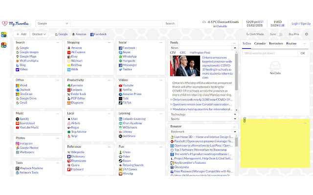
Task: Open the Docked layout dropdown
Action: point(39,34)
